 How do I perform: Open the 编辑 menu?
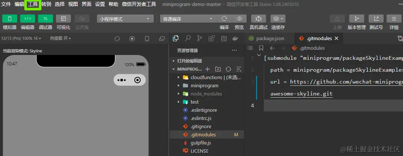[x=19, y=4]
